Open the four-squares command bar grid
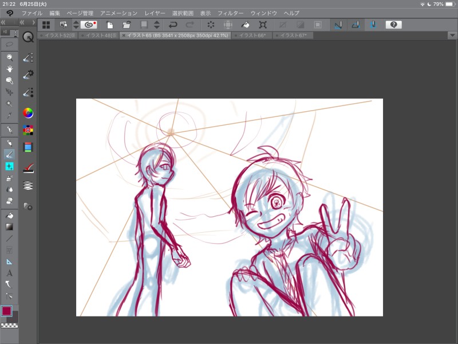 (46, 25)
